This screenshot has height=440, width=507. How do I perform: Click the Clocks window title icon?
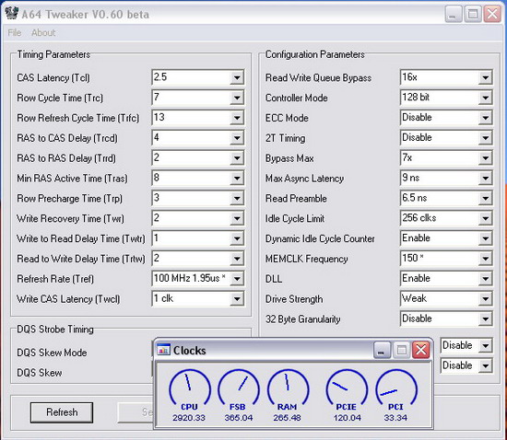tap(163, 350)
